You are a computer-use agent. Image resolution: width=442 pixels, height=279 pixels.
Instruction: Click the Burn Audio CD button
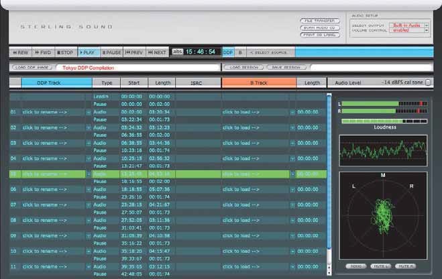320,28
